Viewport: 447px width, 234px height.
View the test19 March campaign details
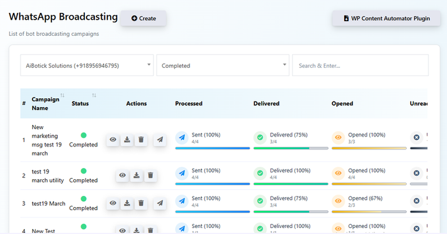113,203
